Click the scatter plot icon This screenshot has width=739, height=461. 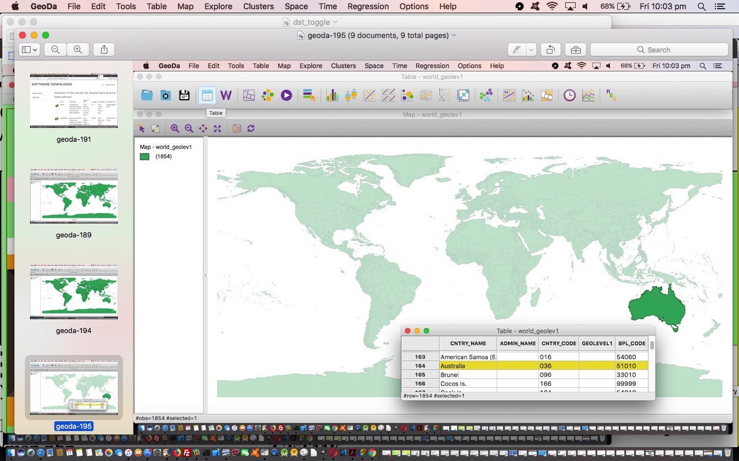pyautogui.click(x=369, y=95)
